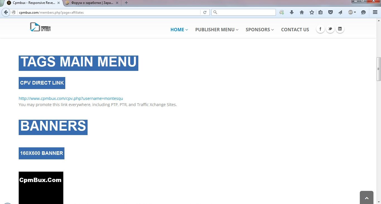Click the globe site identity icon
Image resolution: width=381 pixels, height=204 pixels.
click(14, 12)
